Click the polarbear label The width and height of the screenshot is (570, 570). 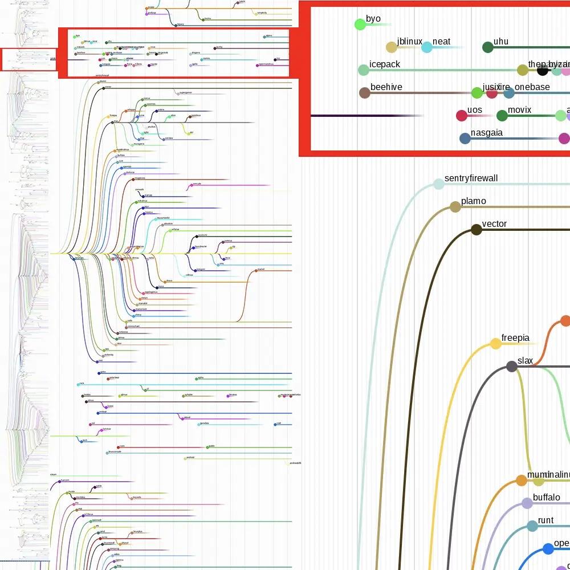tap(114, 378)
